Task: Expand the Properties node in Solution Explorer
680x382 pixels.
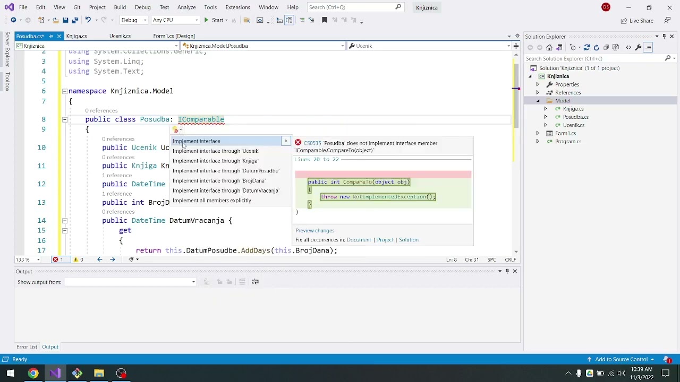Action: [x=537, y=84]
